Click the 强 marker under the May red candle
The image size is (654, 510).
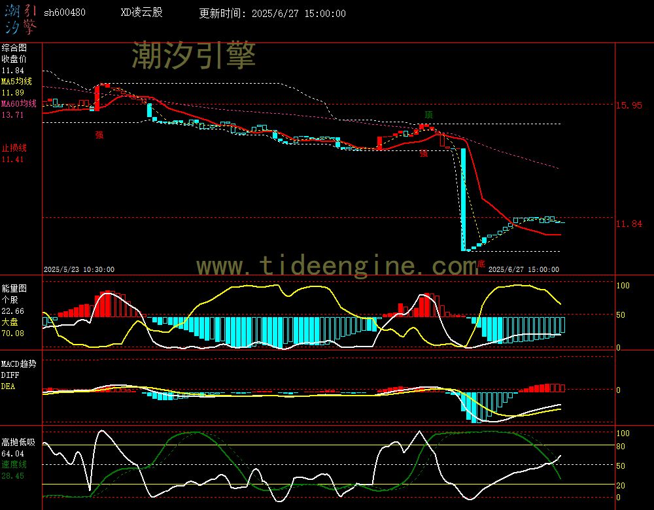tap(99, 135)
